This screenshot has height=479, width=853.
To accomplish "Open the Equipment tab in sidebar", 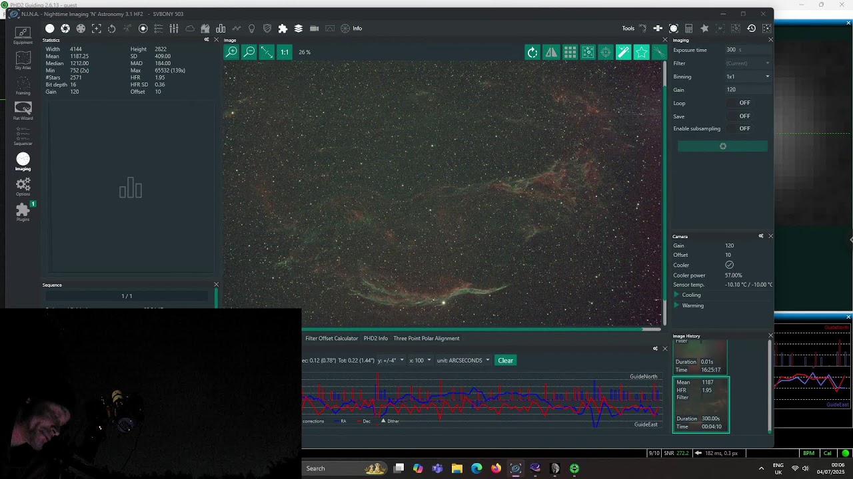I will pyautogui.click(x=23, y=35).
